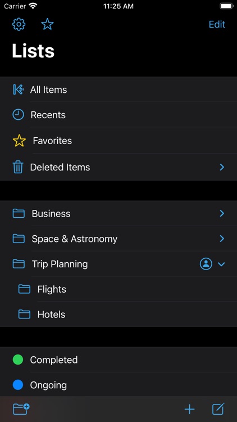Open the Flights subfolder
This screenshot has height=422, width=237.
(x=118, y=289)
